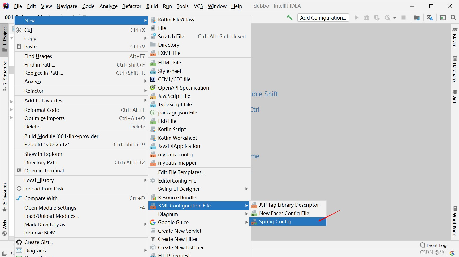Choose OpenAPI Specification entry

tap(200, 88)
